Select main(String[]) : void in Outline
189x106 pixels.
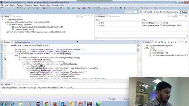[x=160, y=53]
